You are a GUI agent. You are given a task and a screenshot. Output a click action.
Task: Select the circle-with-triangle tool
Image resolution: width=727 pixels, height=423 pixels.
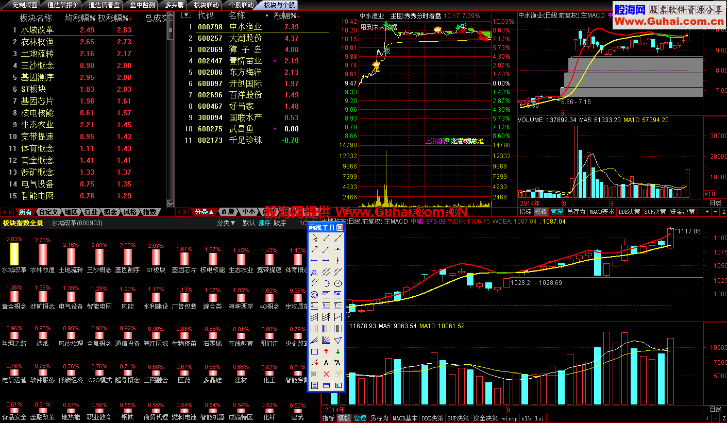[x=314, y=294]
